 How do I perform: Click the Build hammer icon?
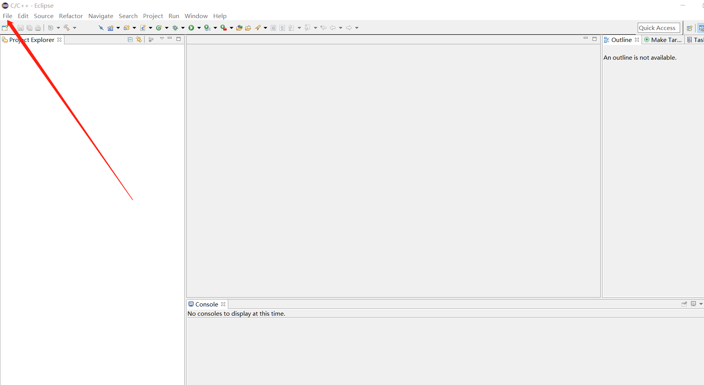(x=67, y=28)
